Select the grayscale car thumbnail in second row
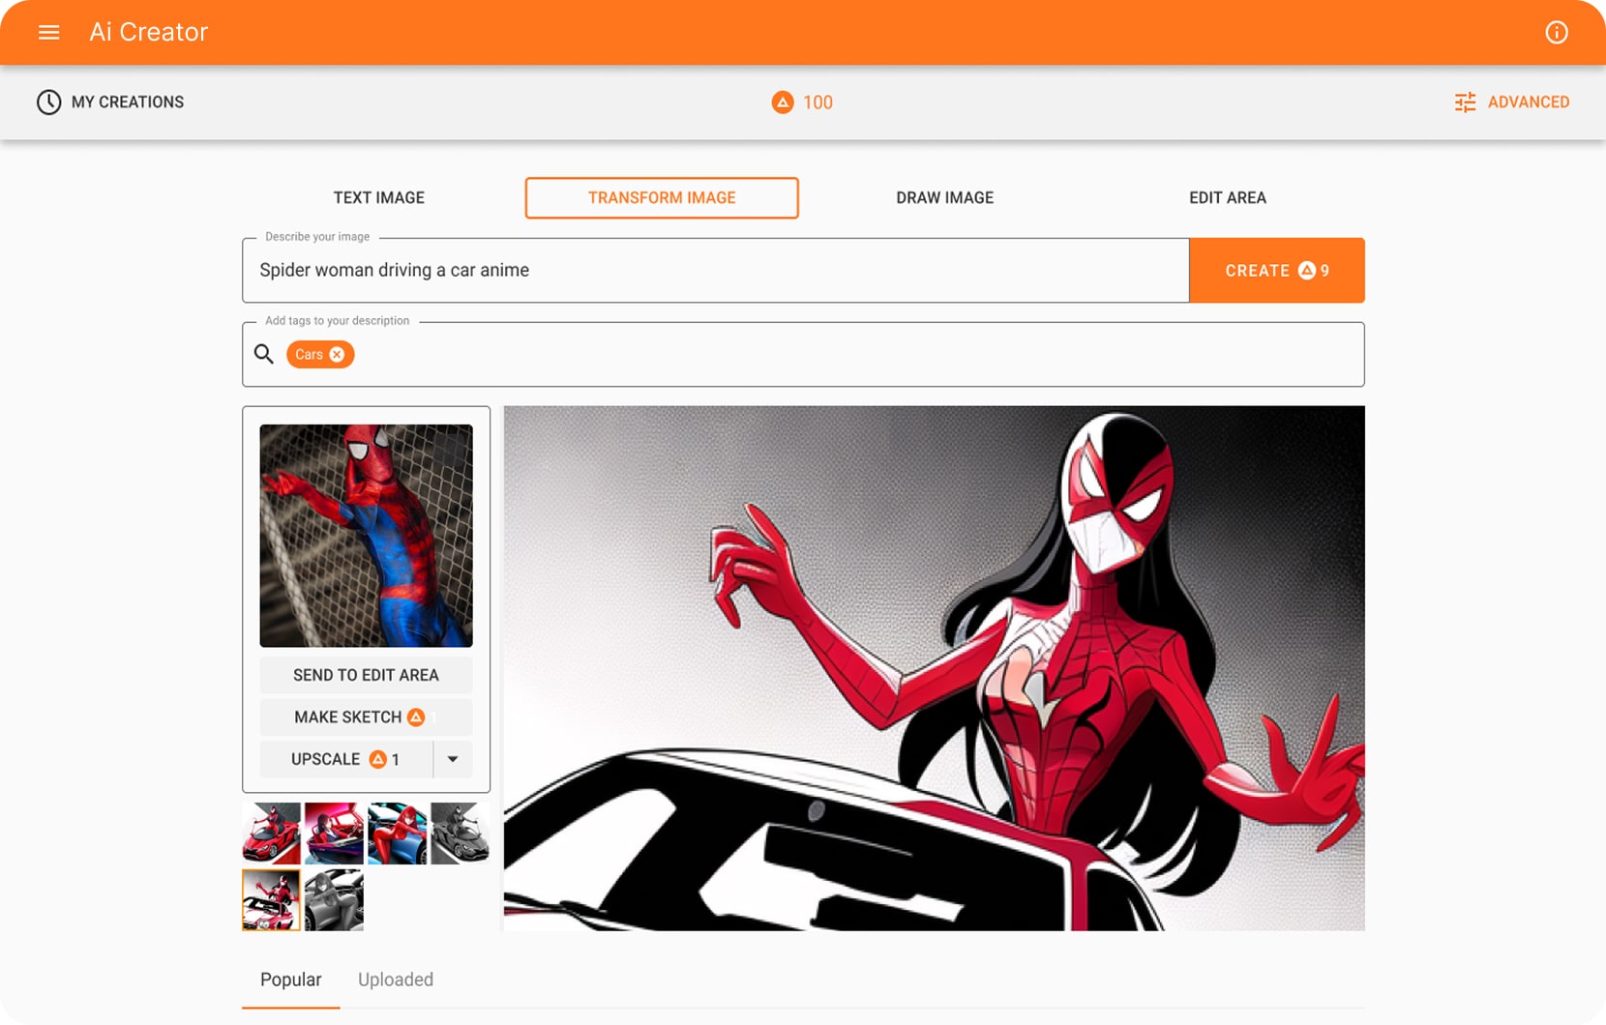 [334, 900]
